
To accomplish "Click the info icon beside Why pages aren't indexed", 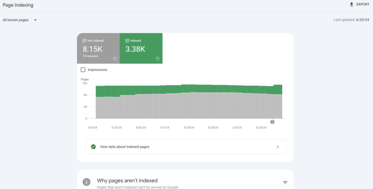I will (86, 182).
